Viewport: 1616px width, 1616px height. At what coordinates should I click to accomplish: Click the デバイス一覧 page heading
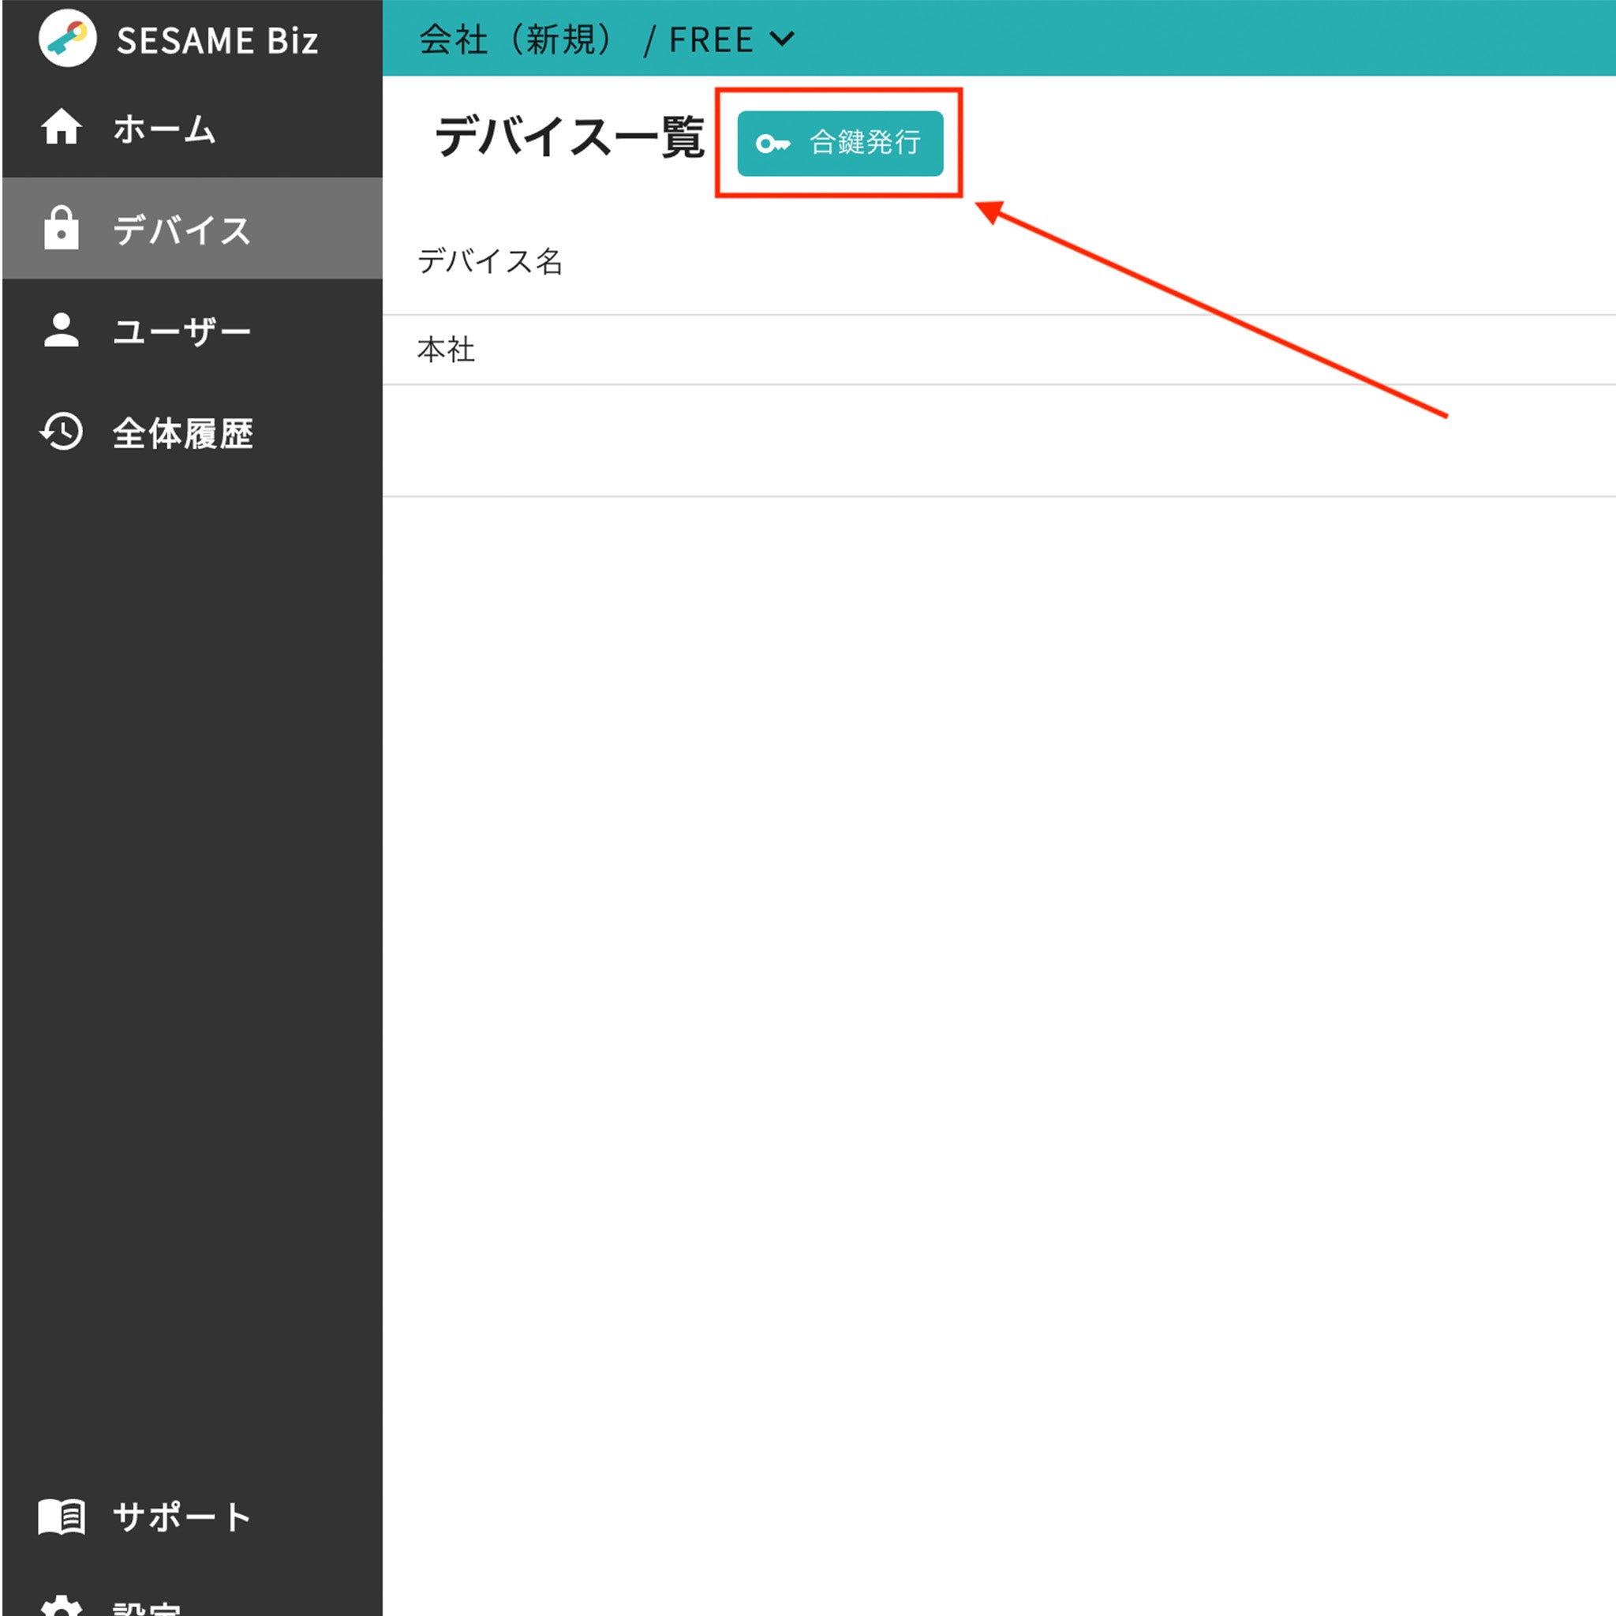(570, 137)
